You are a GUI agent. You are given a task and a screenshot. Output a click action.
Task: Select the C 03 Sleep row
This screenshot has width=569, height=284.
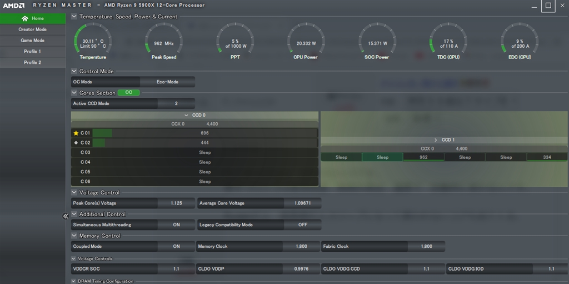coord(194,152)
